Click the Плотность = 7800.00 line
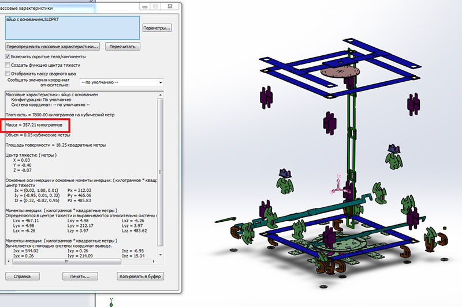Image resolution: width=462 pixels, height=307 pixels. (x=60, y=115)
